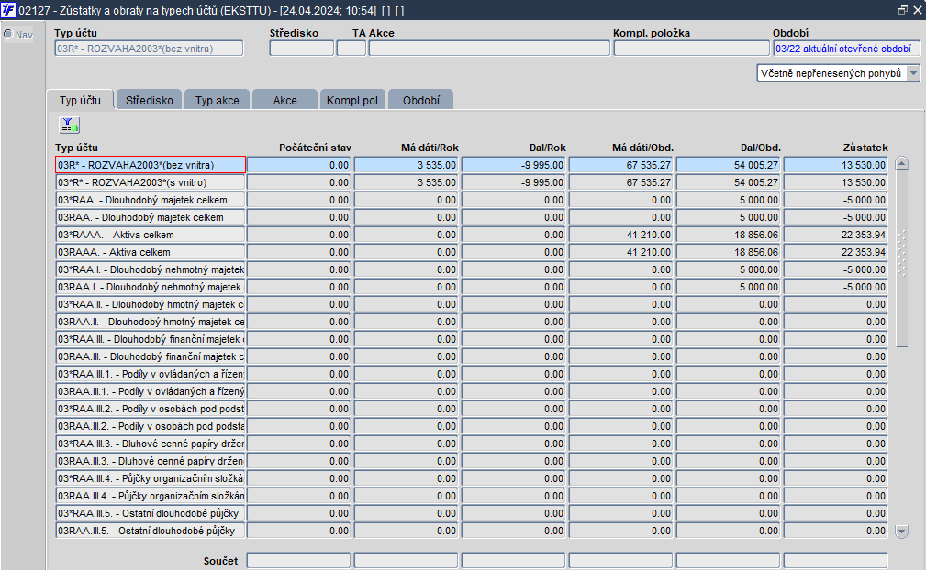This screenshot has height=570, width=926.
Task: Click the 'Dal/Obd.' column header
Action: [761, 148]
